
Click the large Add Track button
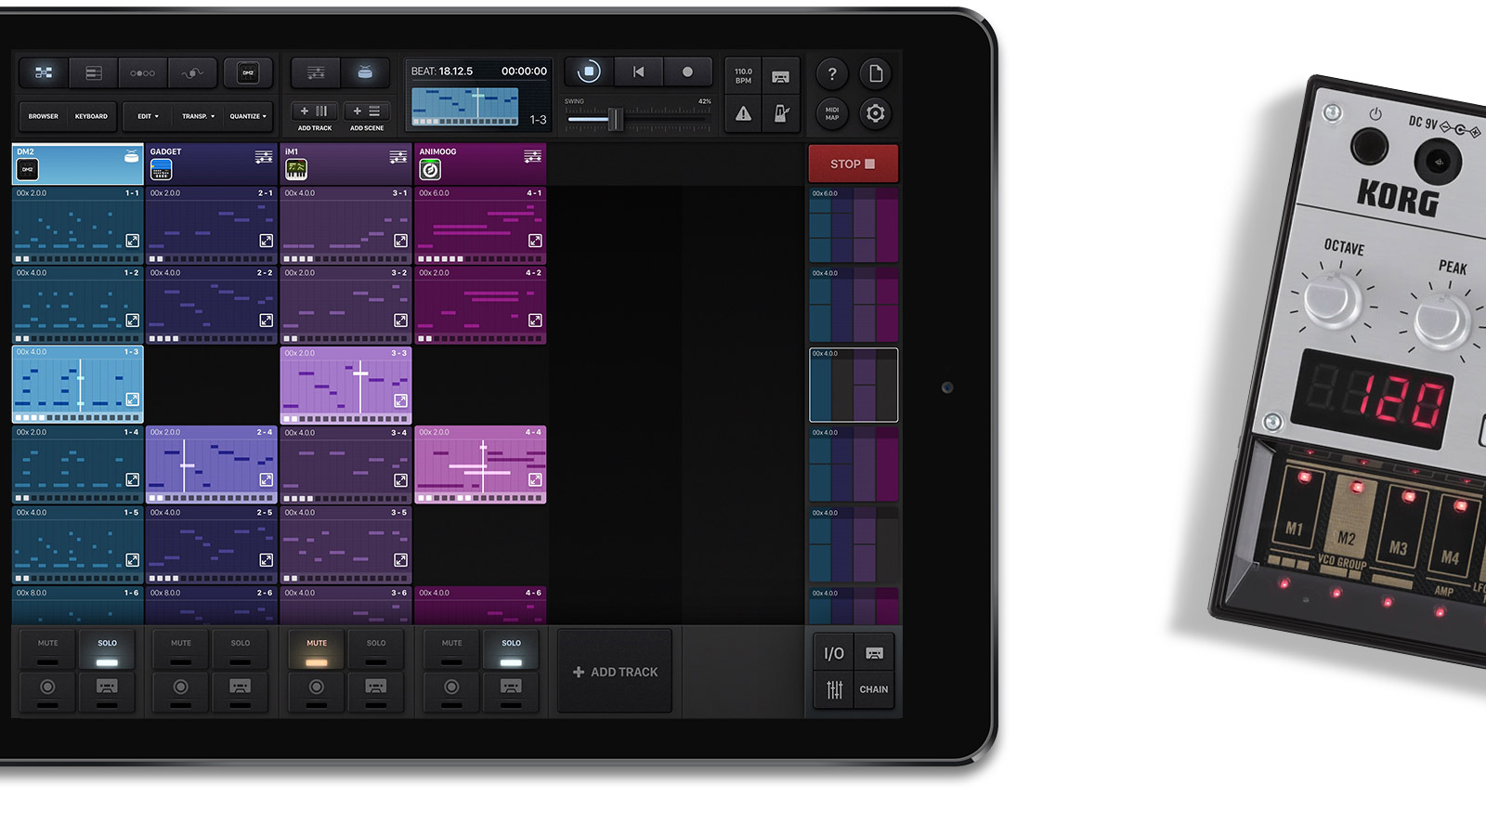tap(615, 672)
